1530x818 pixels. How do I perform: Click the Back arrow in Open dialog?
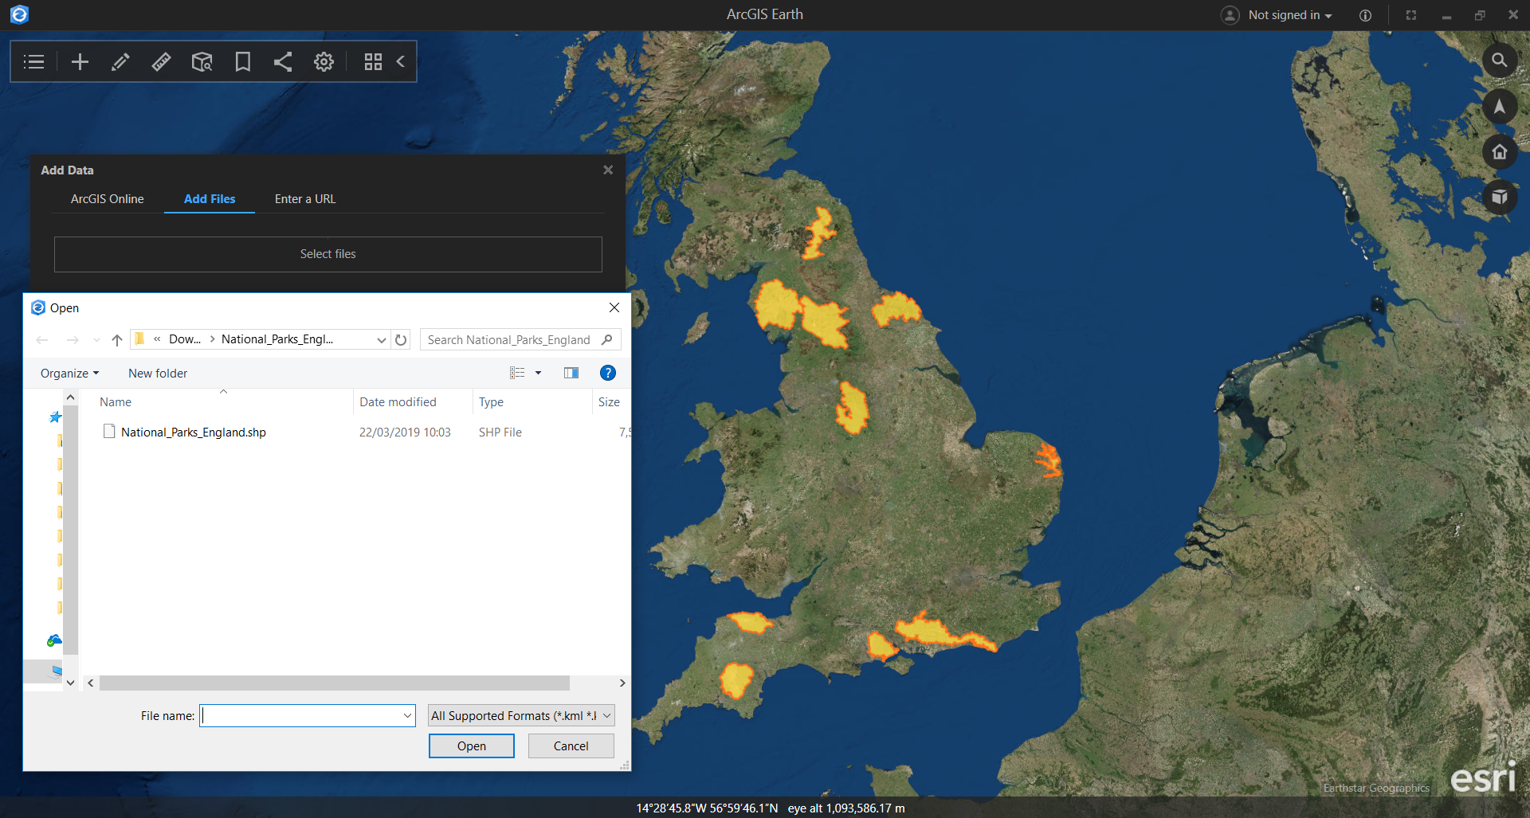click(42, 340)
